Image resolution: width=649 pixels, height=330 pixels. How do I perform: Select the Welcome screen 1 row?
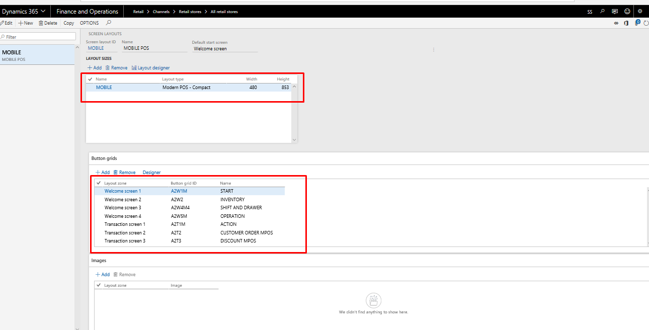click(190, 191)
